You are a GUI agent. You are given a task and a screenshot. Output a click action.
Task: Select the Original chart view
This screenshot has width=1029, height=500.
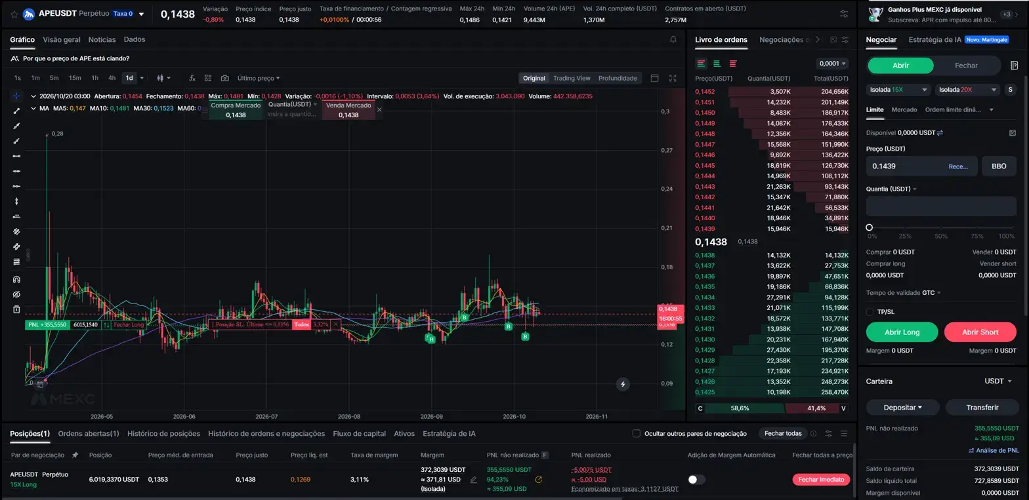click(x=534, y=78)
